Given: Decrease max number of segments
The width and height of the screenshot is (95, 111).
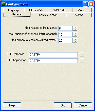Looking at the screenshot, I should [75, 42].
